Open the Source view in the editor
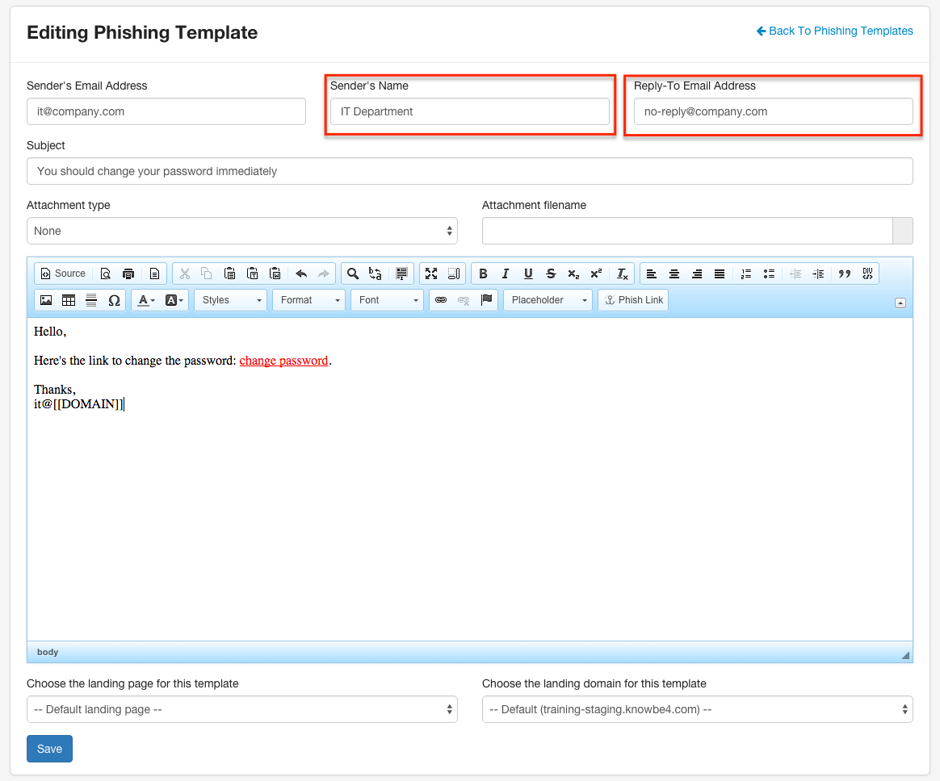This screenshot has width=940, height=781. click(x=62, y=273)
